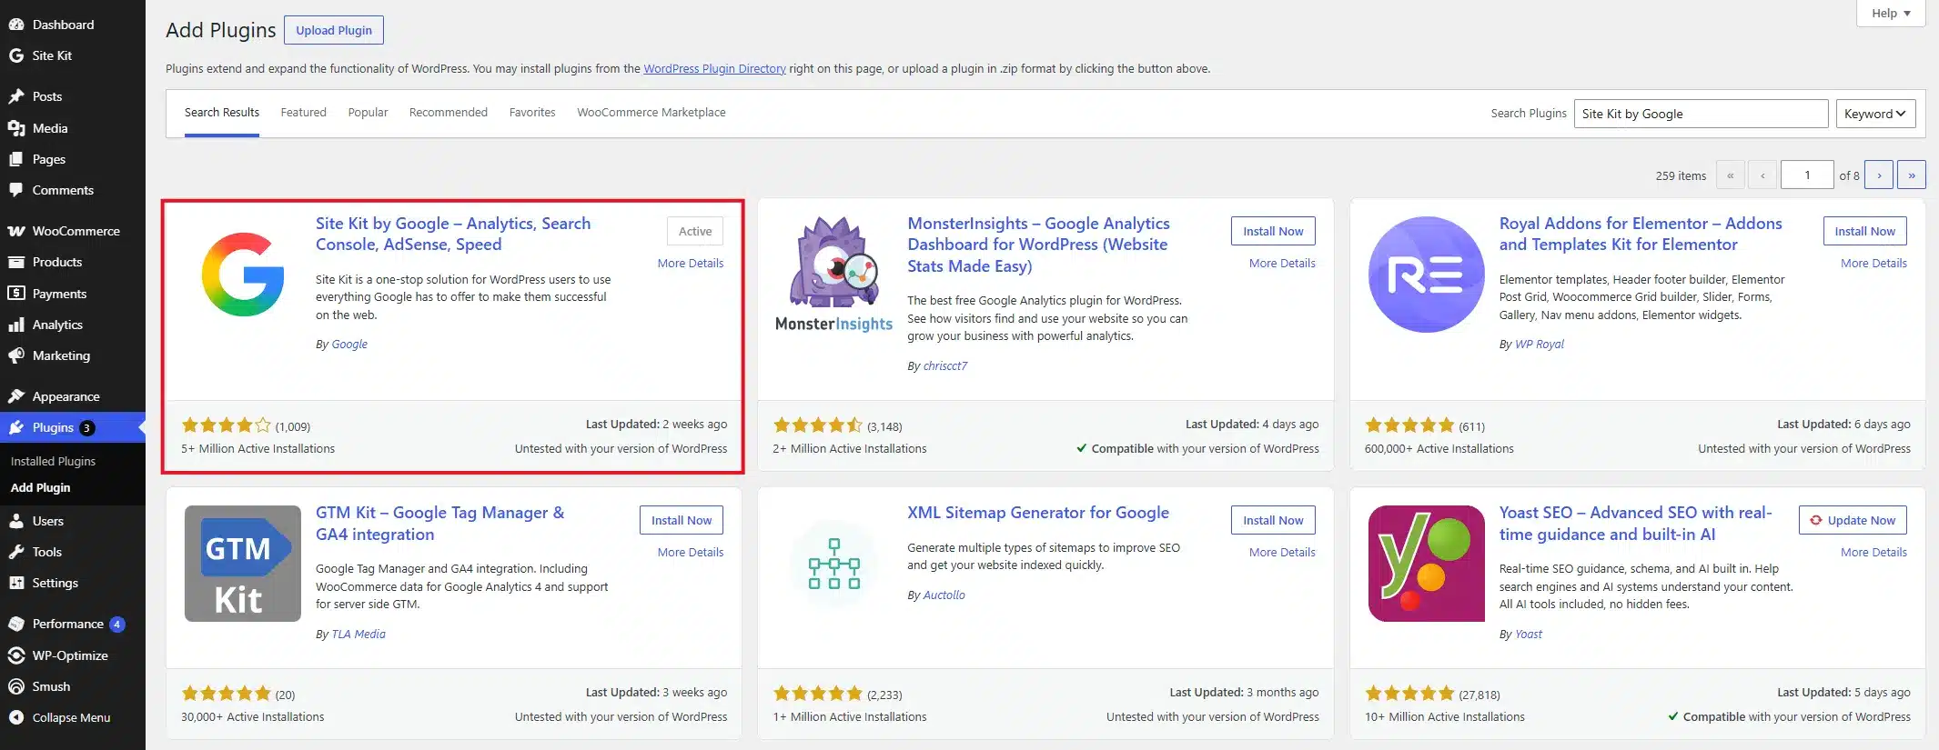
Task: Open the WordPress Plugin Directory link
Action: coord(714,68)
